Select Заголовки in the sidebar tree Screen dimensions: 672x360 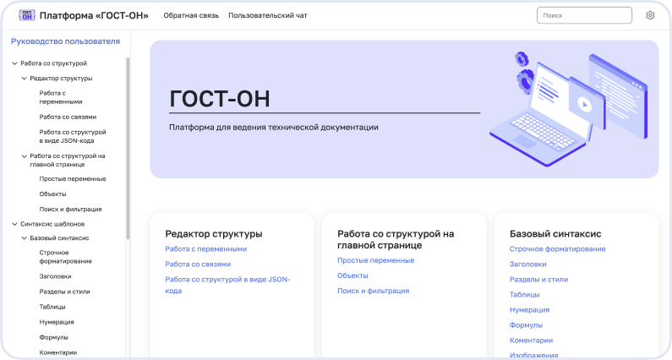pyautogui.click(x=55, y=276)
